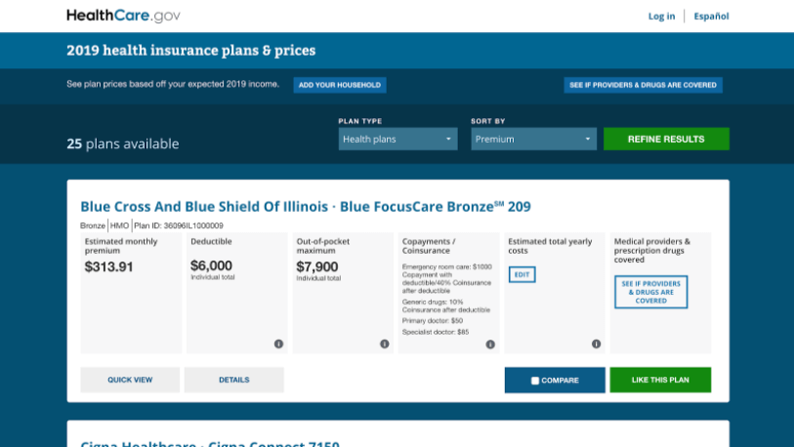Click top See If Providers & Drugs Are Covered
The height and width of the screenshot is (447, 794).
point(643,85)
